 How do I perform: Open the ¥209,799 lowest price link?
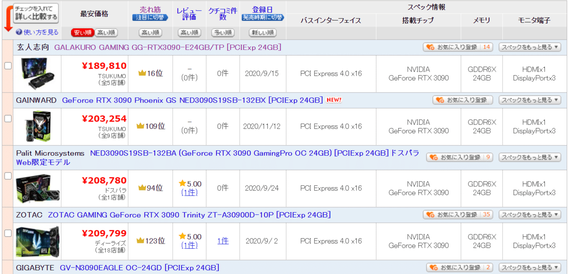coord(104,233)
